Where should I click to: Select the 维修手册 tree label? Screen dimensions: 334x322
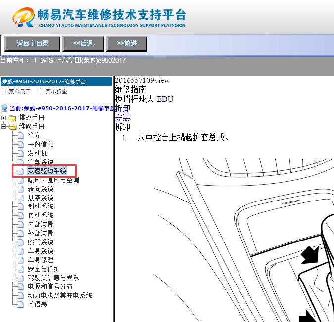(32, 126)
